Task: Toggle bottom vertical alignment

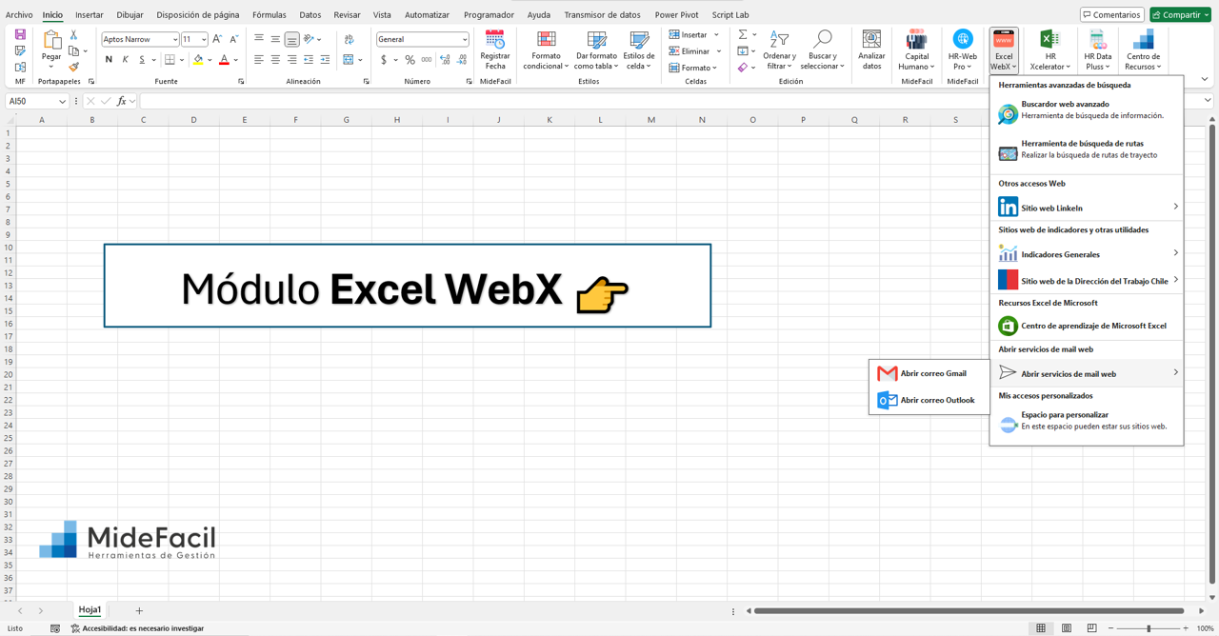Action: pos(291,39)
